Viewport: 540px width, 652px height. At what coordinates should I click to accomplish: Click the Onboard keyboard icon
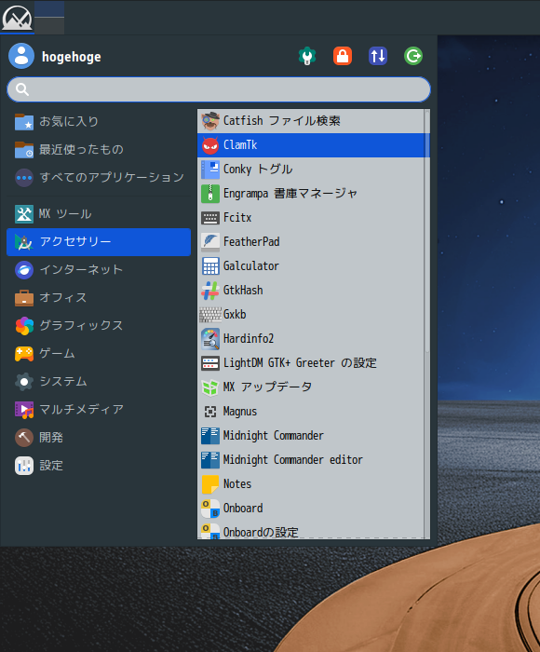pos(210,509)
